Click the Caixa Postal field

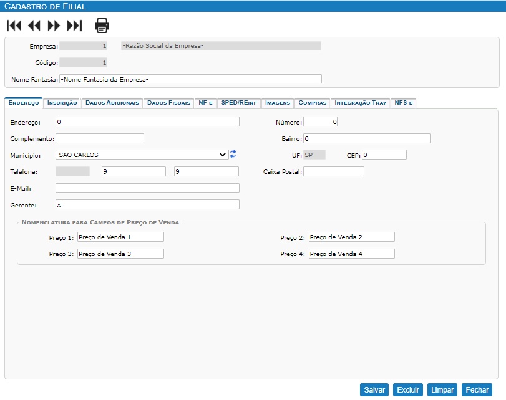(x=334, y=171)
